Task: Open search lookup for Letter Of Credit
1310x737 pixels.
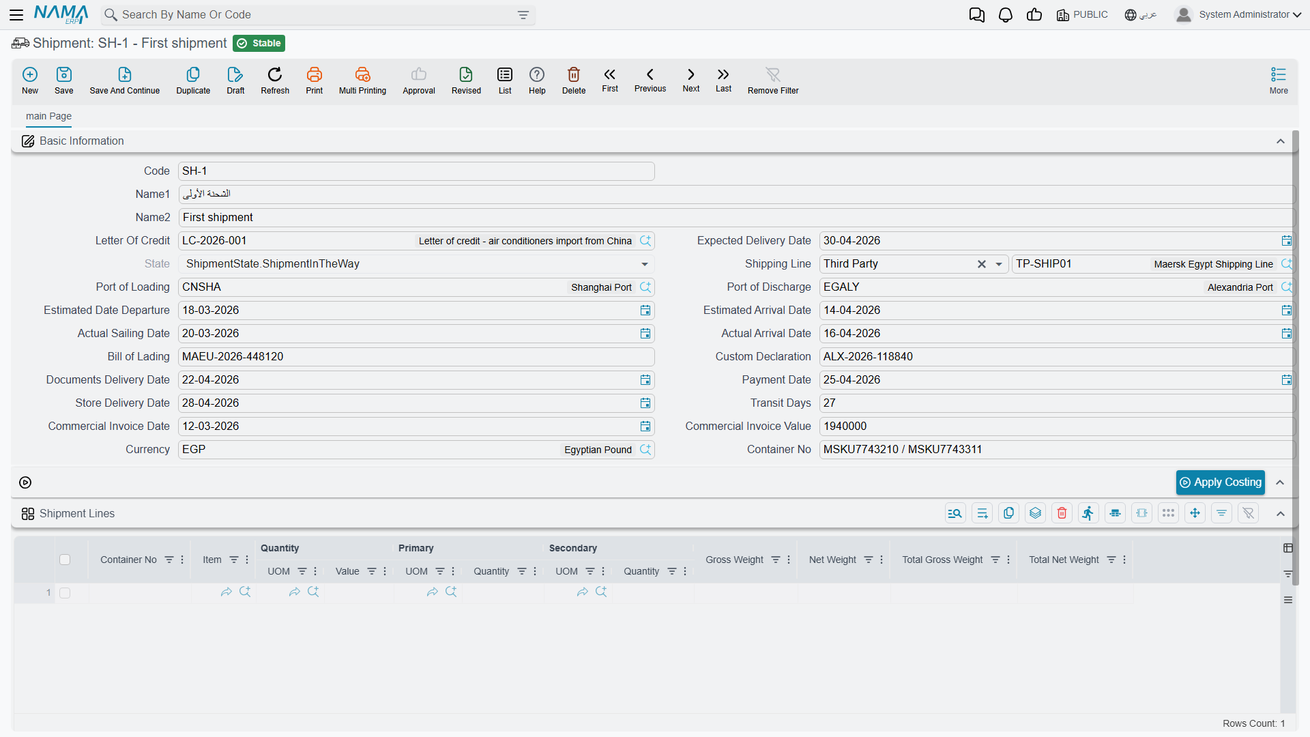Action: click(x=645, y=241)
